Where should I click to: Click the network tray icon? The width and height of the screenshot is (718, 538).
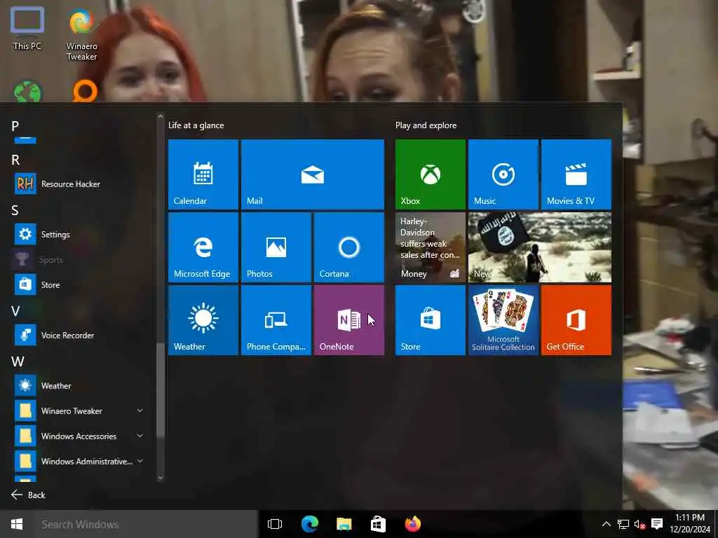(623, 524)
